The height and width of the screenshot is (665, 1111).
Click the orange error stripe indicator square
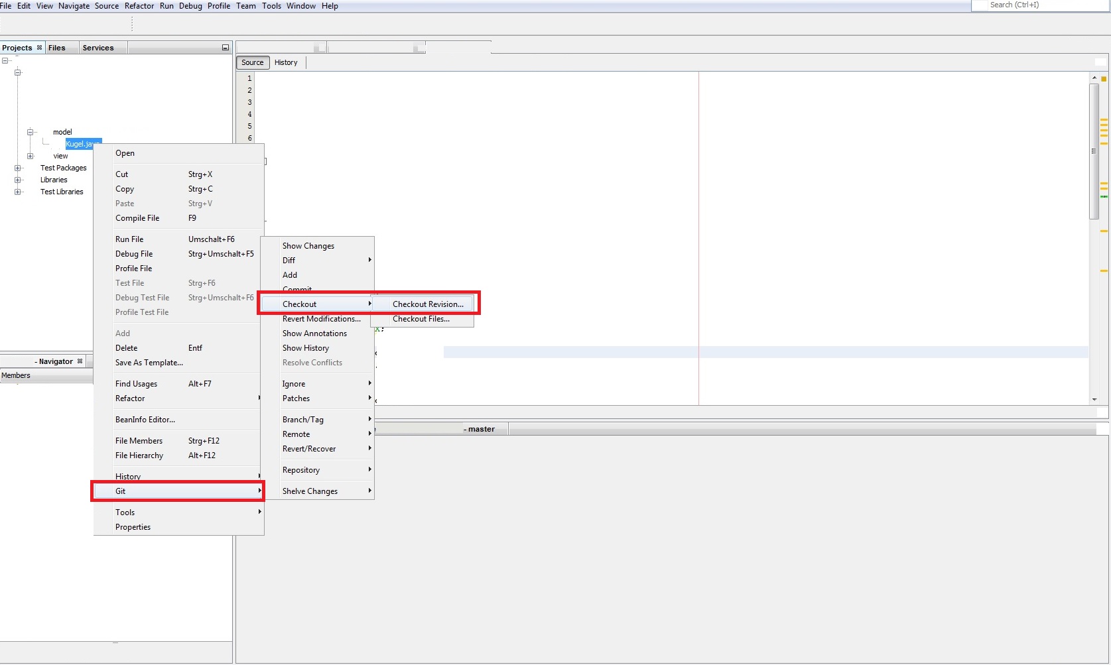pos(1104,79)
